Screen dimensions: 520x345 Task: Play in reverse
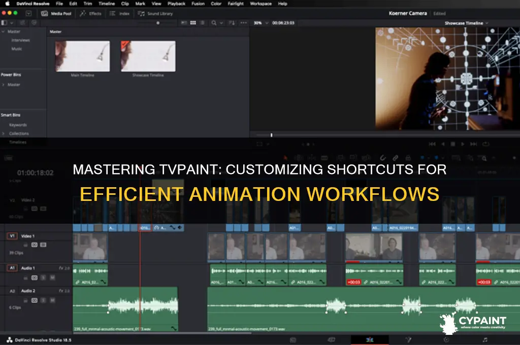(443, 144)
